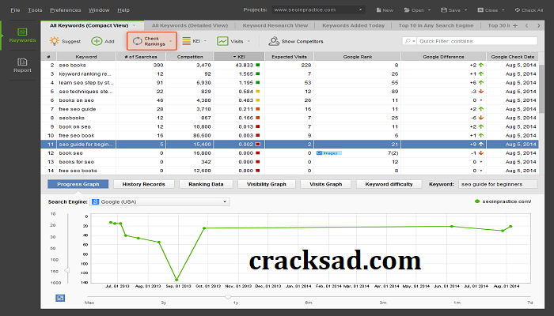554x316 pixels.
Task: Click the Save project button
Action: [x=450, y=9]
